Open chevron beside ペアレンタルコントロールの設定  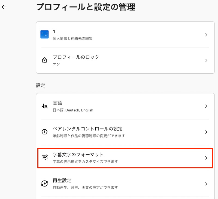[x=206, y=132]
